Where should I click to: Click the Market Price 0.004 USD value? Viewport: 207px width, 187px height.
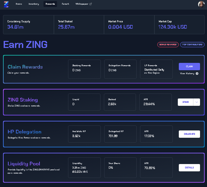click(120, 27)
